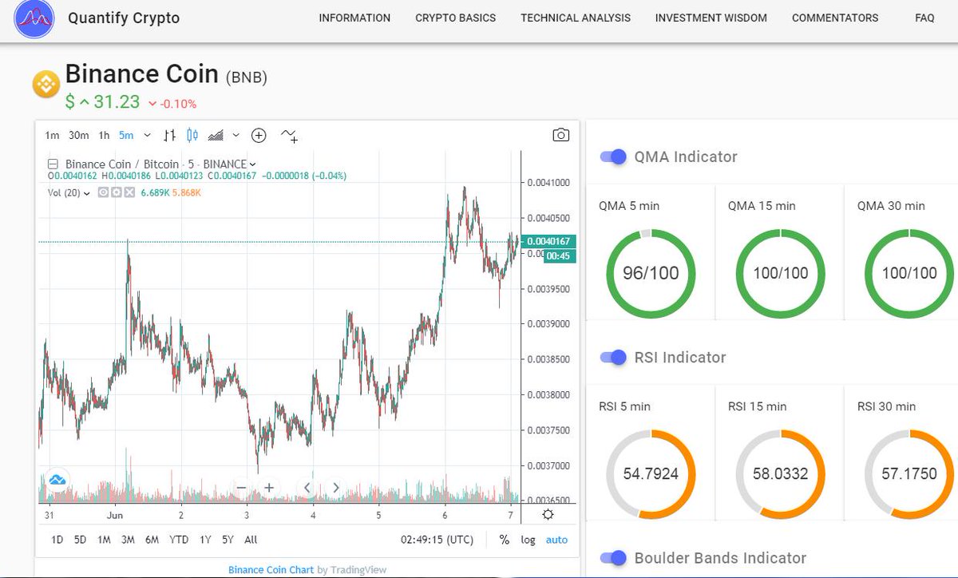Viewport: 958px width, 578px height.
Task: Expand the indicators dropdown arrow
Action: click(x=237, y=136)
